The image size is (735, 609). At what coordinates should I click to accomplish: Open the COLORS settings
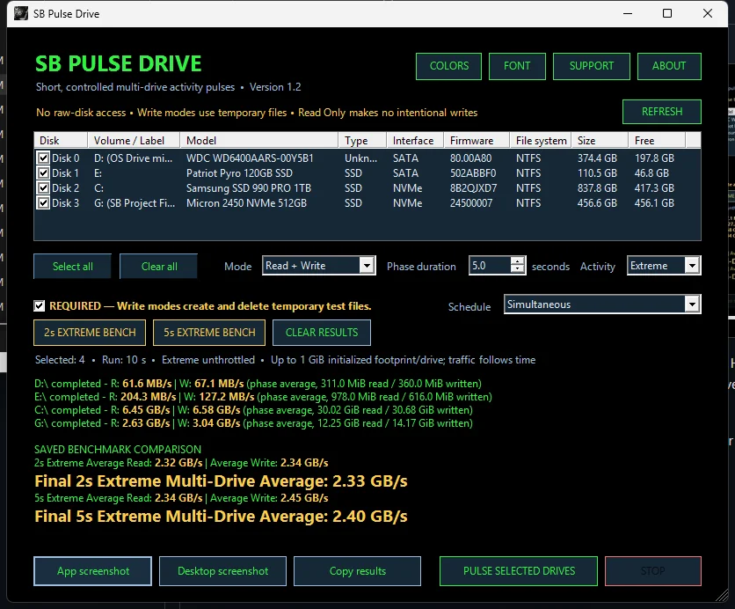[448, 66]
